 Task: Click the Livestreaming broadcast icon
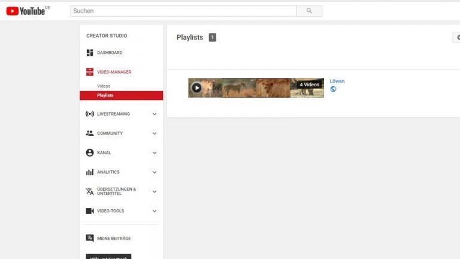(90, 114)
